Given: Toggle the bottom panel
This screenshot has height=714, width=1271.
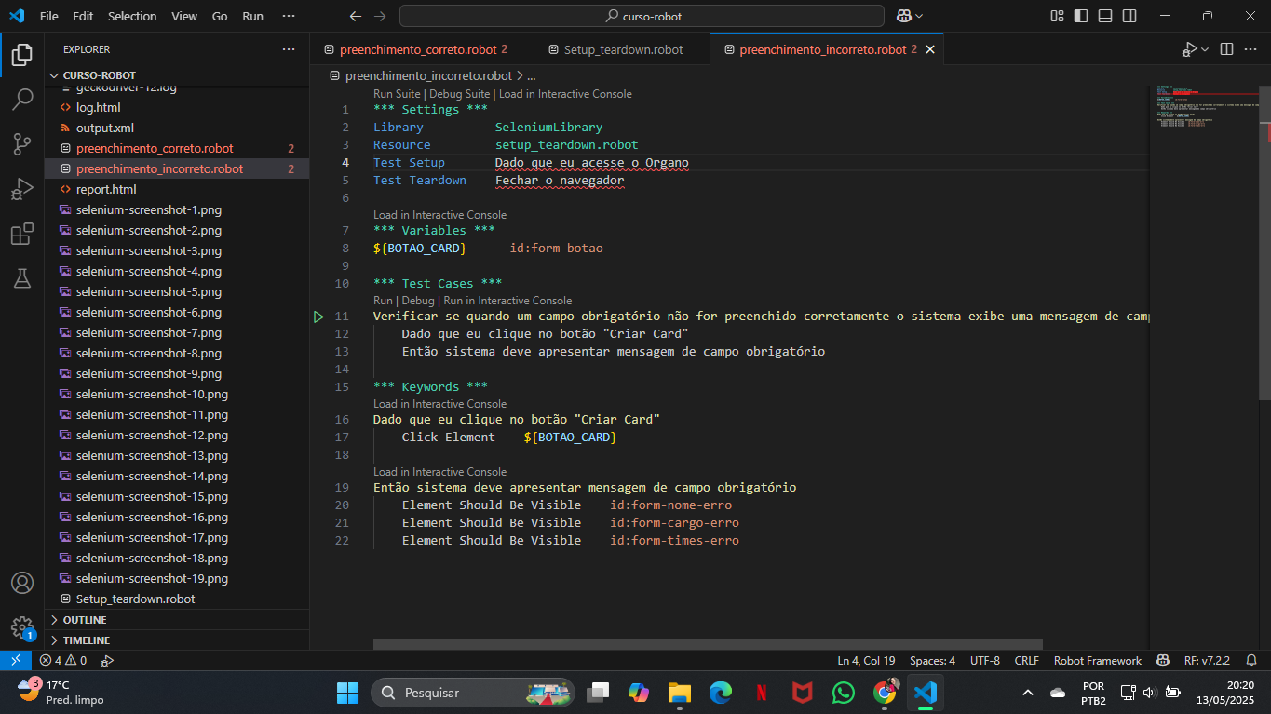Looking at the screenshot, I should click(x=1105, y=16).
